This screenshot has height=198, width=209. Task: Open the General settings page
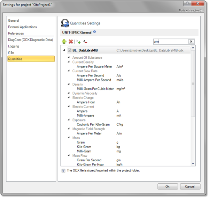(14, 21)
